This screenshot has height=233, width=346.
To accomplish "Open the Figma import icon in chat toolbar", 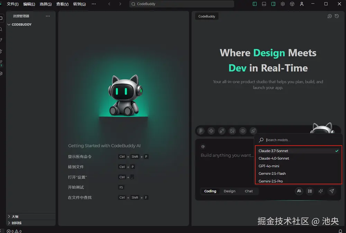I will click(201, 131).
